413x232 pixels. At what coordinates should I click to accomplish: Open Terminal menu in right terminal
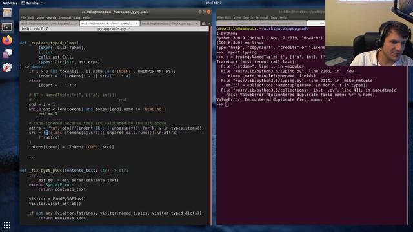pyautogui.click(x=261, y=17)
